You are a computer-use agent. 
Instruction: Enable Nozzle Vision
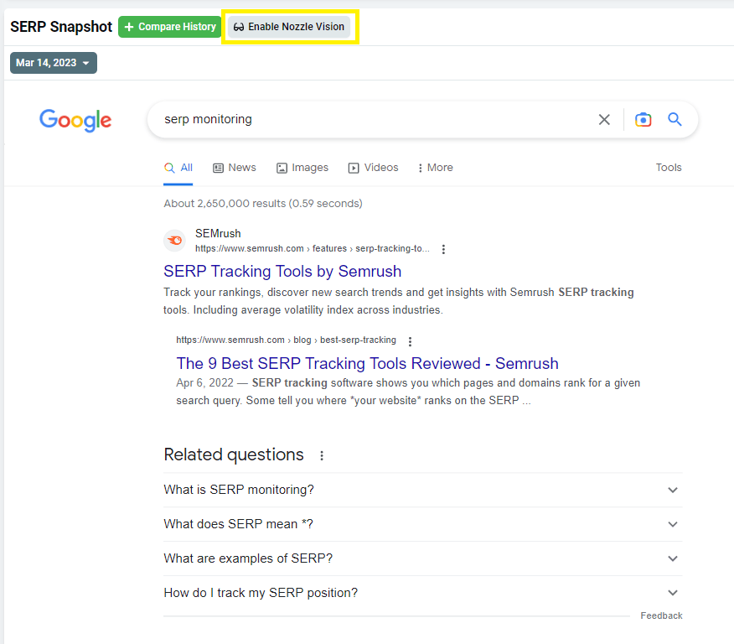[x=289, y=27]
